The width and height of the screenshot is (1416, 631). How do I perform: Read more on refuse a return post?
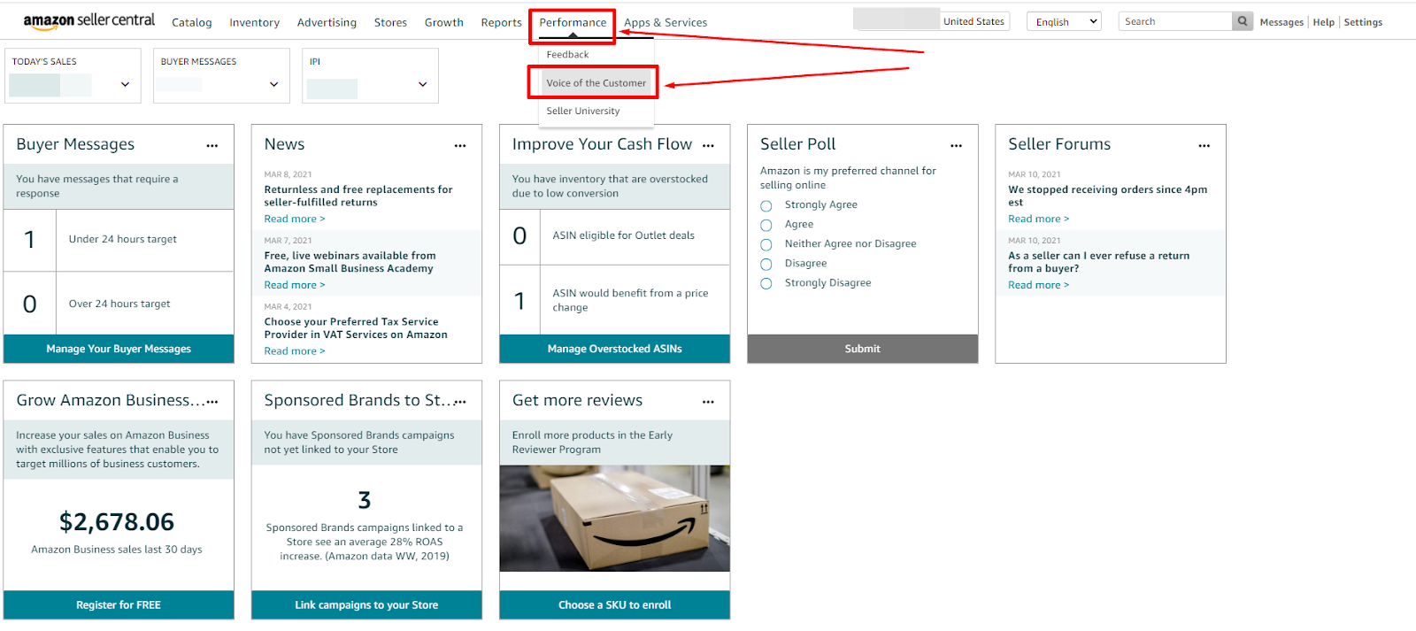pyautogui.click(x=1039, y=285)
